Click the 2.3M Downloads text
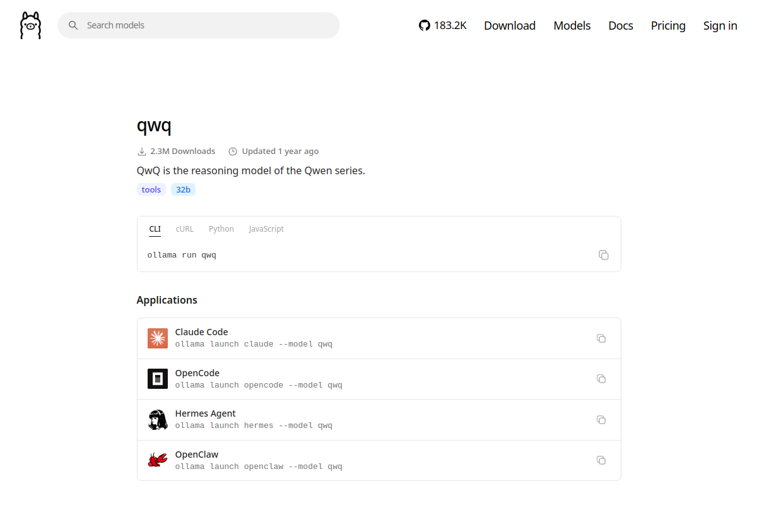 click(x=183, y=151)
